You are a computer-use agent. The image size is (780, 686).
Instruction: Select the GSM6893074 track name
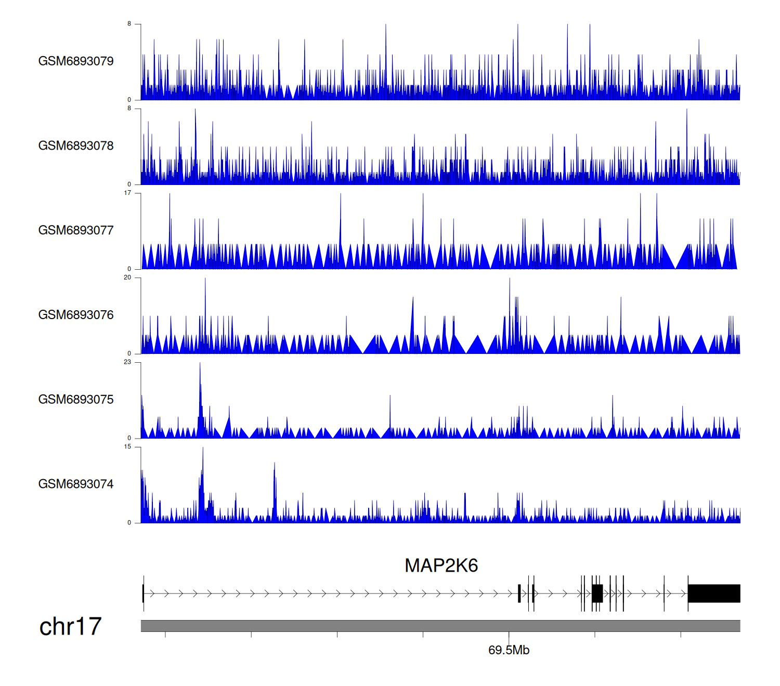click(76, 484)
